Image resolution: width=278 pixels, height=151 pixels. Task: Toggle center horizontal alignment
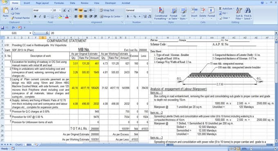click(x=81, y=16)
